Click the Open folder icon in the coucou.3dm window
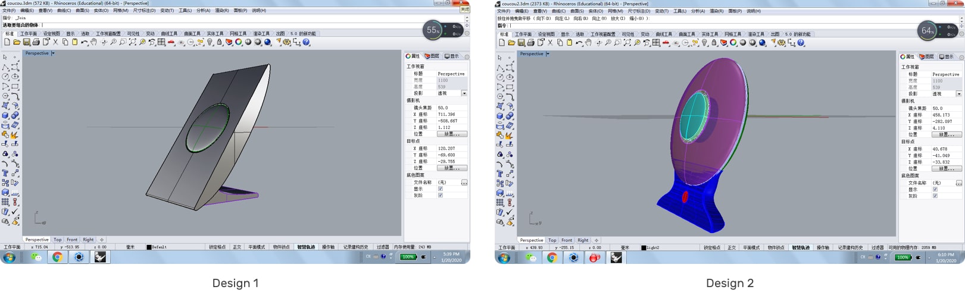The image size is (965, 299). pos(17,42)
